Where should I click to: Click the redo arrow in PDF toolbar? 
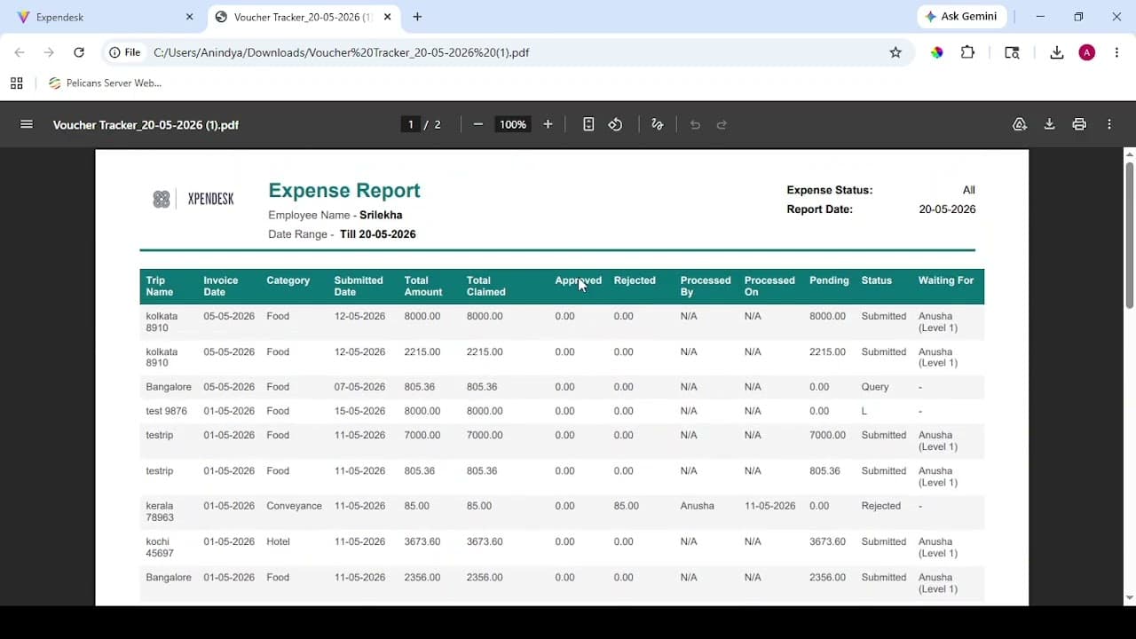722,124
